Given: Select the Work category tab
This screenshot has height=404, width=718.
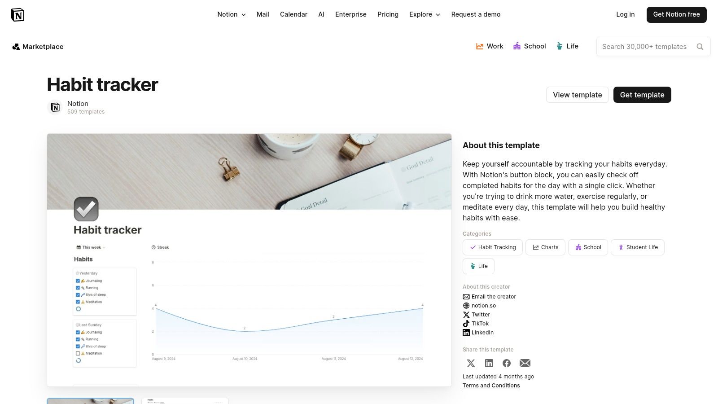Looking at the screenshot, I should point(490,46).
